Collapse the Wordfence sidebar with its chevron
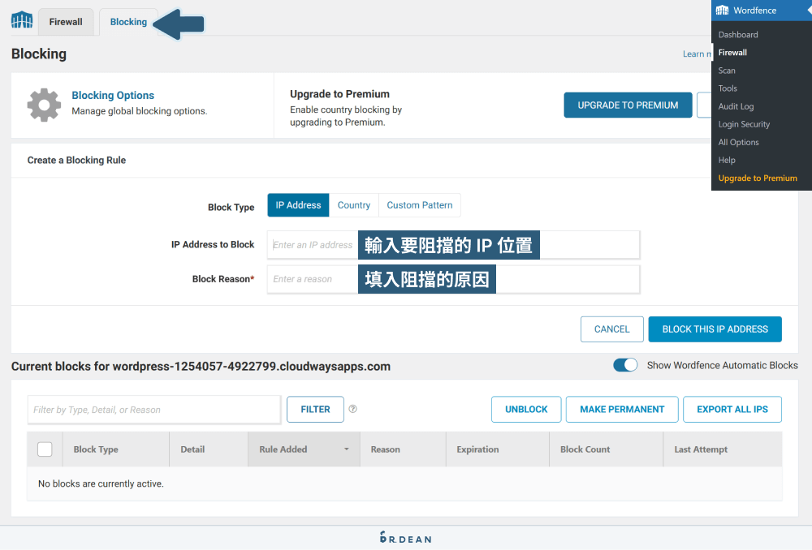Viewport: 812px width, 550px height. click(805, 10)
